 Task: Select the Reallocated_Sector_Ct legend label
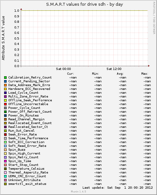point(28,127)
